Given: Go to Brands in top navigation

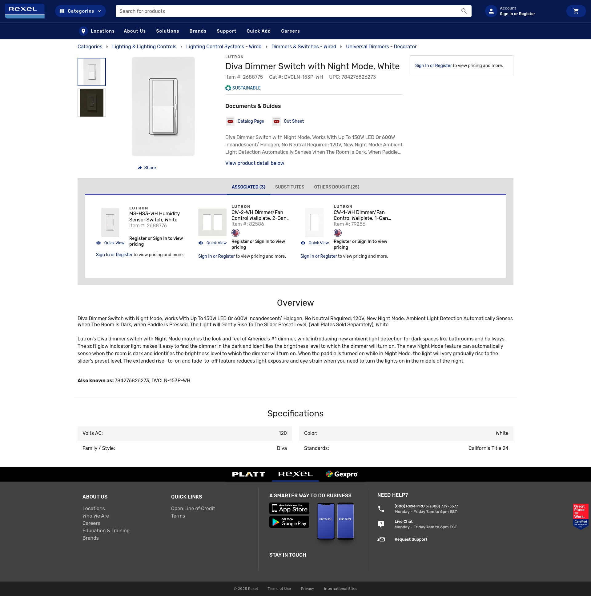Looking at the screenshot, I should click(x=198, y=31).
